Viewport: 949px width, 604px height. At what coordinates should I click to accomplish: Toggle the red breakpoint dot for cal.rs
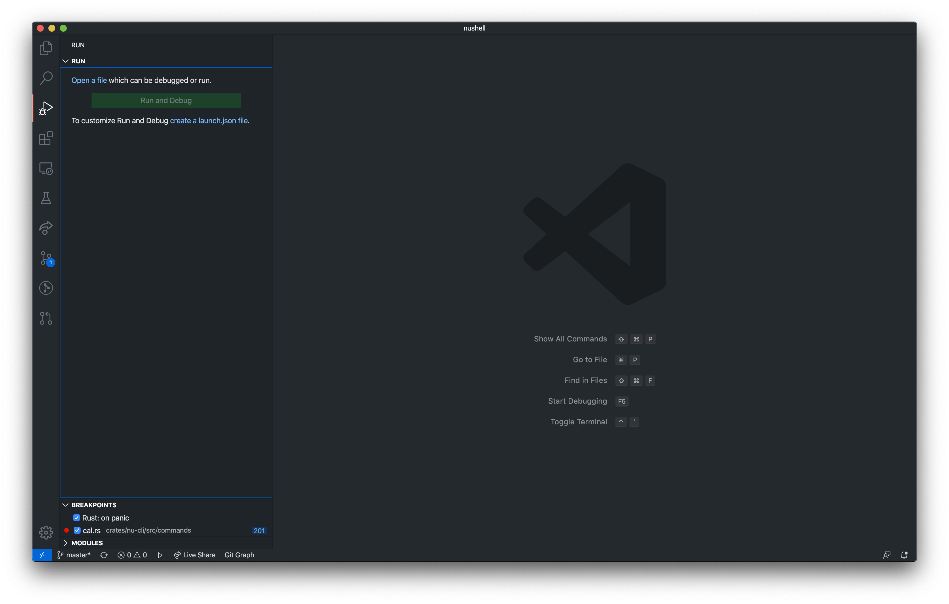coord(66,531)
